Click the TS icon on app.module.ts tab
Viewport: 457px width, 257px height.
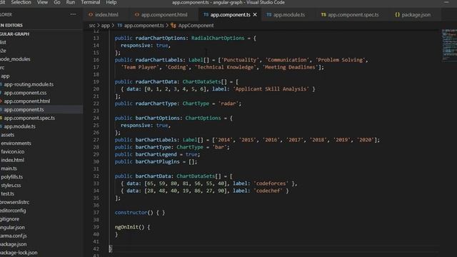268,14
